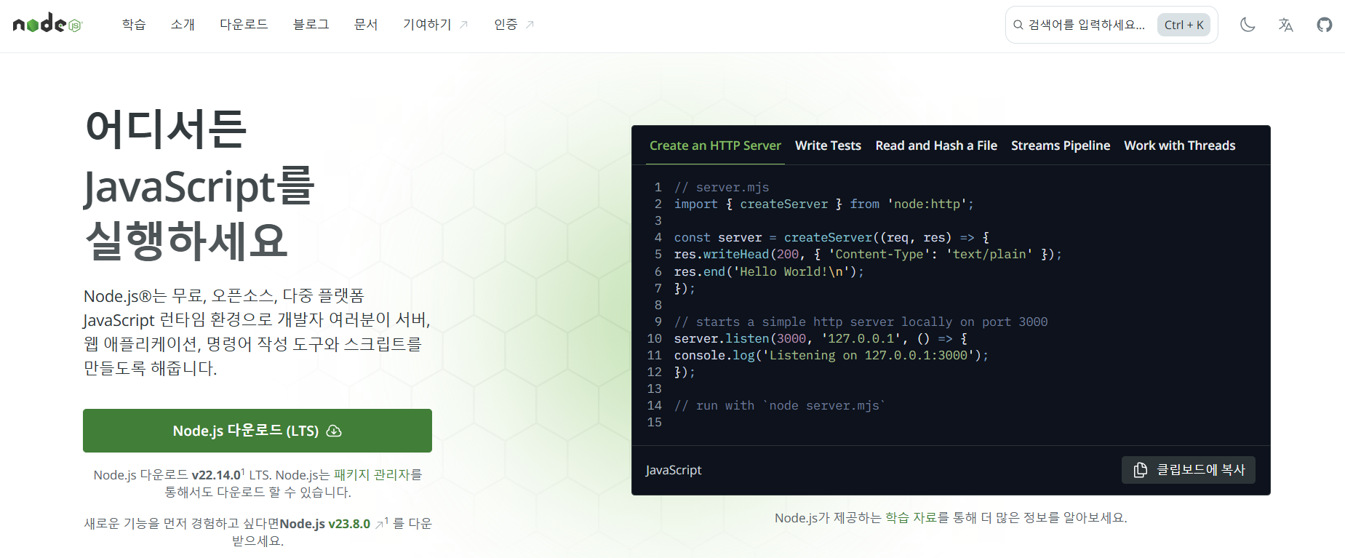Toggle dark mode with the moon icon
The height and width of the screenshot is (558, 1345).
1248,25
